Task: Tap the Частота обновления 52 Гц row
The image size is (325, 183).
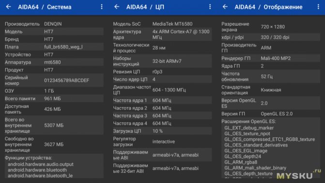Action: click(271, 76)
